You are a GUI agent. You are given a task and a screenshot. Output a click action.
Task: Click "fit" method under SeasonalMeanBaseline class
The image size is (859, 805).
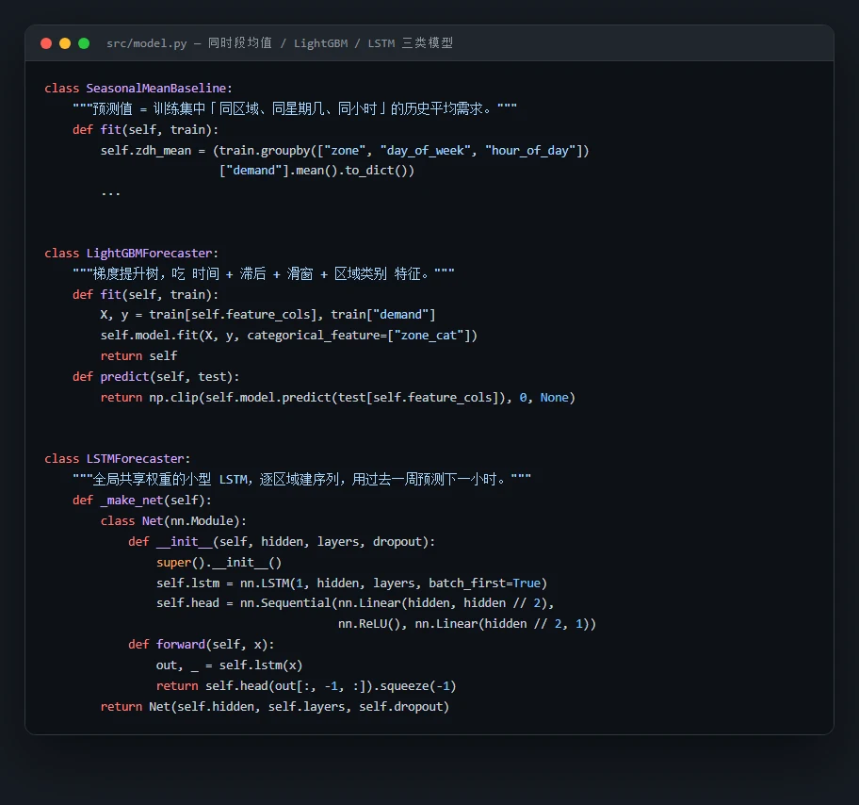click(x=110, y=129)
